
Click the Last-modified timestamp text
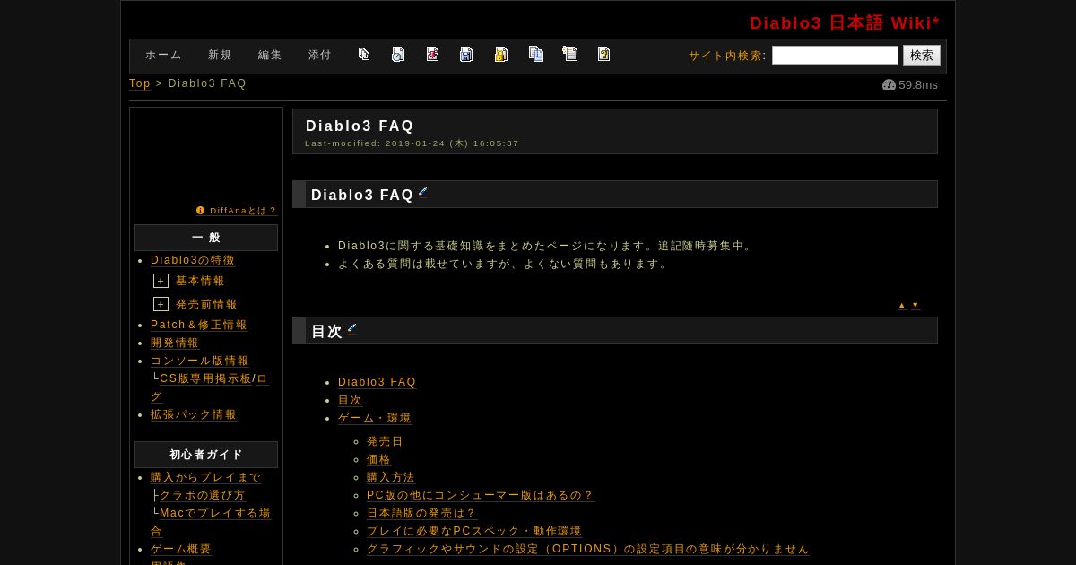412,143
